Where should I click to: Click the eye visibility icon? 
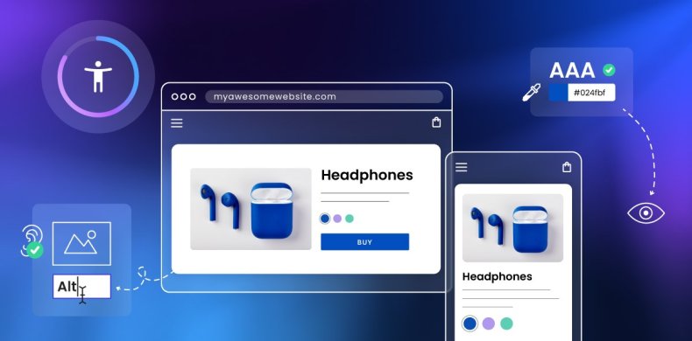click(646, 213)
